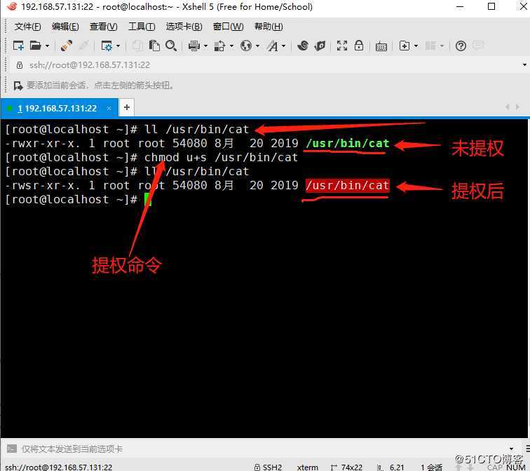Click the greyed tab arrangement icon
The height and width of the screenshot is (471, 530).
point(430,46)
